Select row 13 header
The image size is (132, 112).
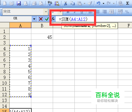point(5,100)
